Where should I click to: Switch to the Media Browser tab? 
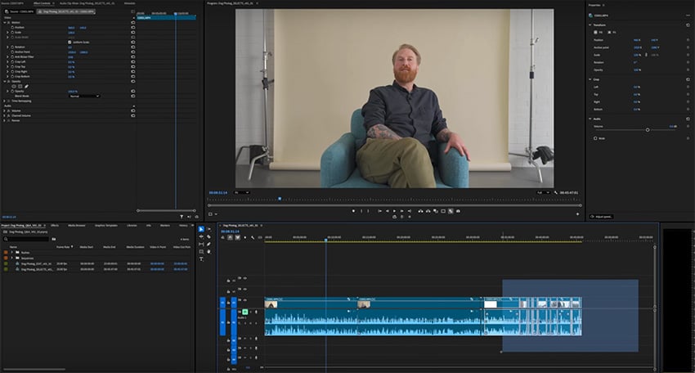(77, 224)
